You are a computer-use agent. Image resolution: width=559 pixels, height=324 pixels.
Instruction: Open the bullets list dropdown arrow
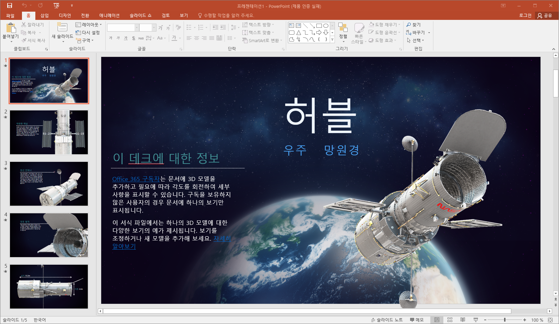pyautogui.click(x=195, y=27)
